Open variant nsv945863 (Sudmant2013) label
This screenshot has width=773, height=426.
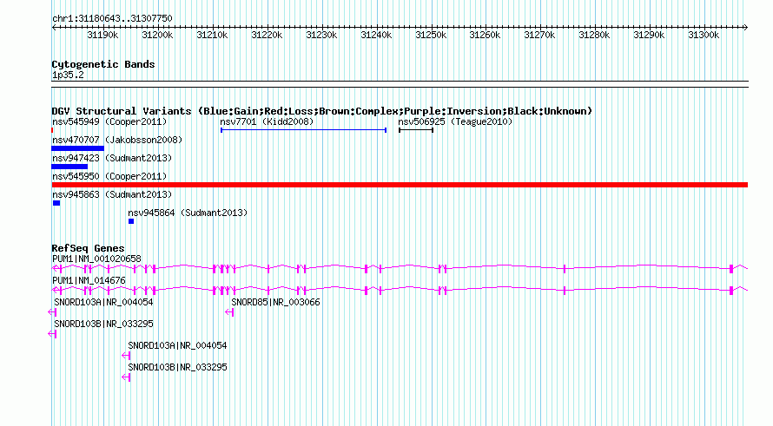[x=112, y=194]
